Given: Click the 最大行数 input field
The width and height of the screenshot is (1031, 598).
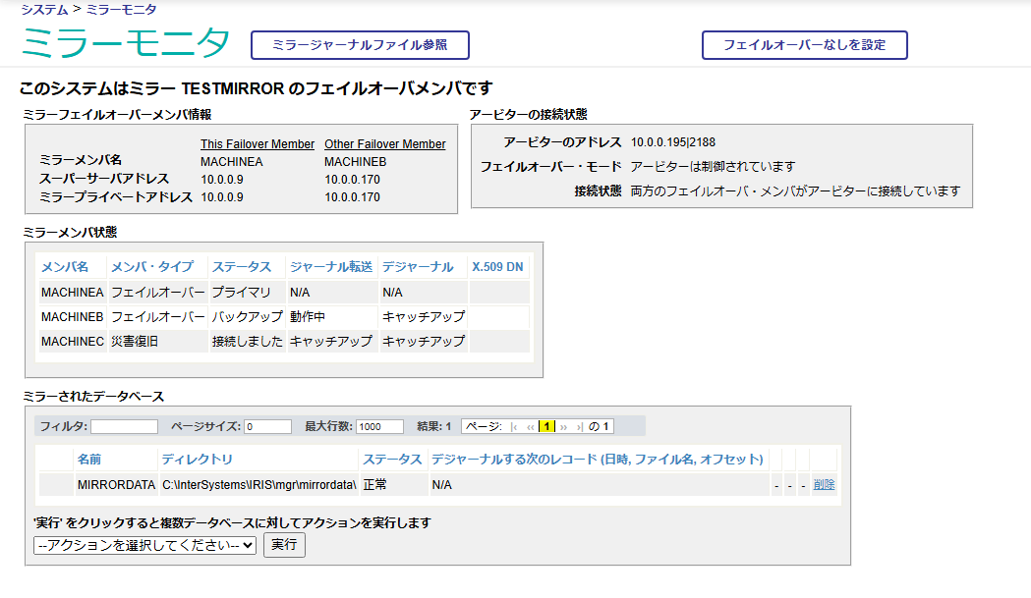Looking at the screenshot, I should [379, 427].
